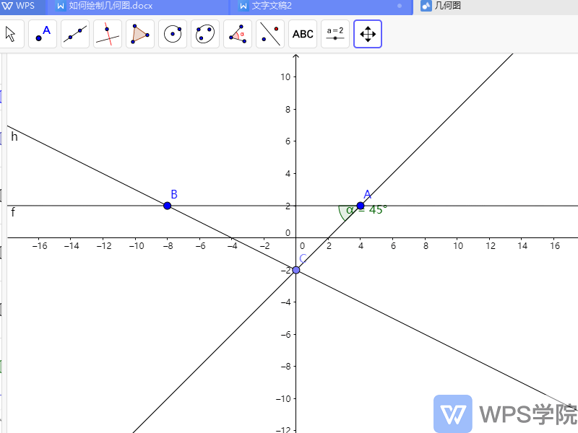
Task: Open the 如何绘制几何图.docx tab
Action: coord(139,6)
